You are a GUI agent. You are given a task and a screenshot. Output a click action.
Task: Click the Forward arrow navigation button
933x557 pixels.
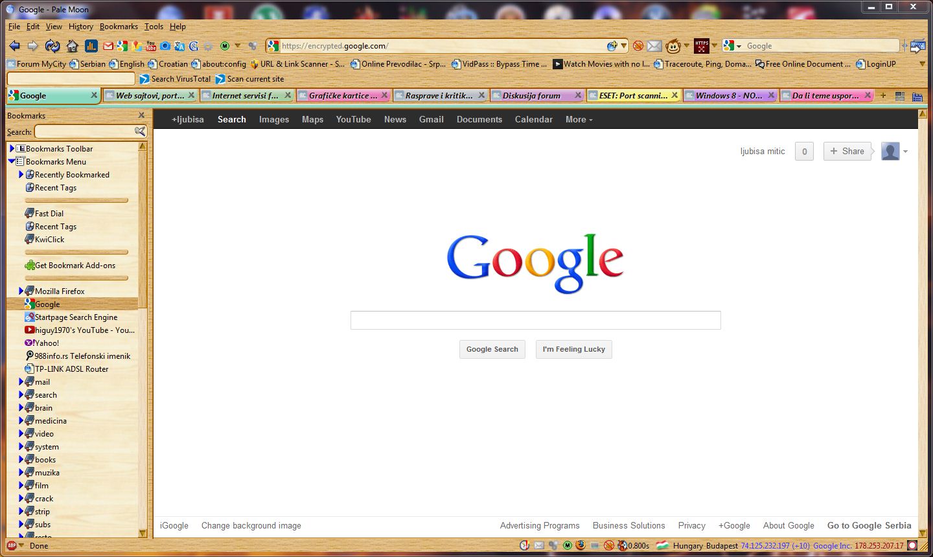tap(32, 46)
